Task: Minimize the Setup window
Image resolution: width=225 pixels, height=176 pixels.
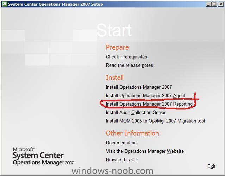Action: (208, 4)
